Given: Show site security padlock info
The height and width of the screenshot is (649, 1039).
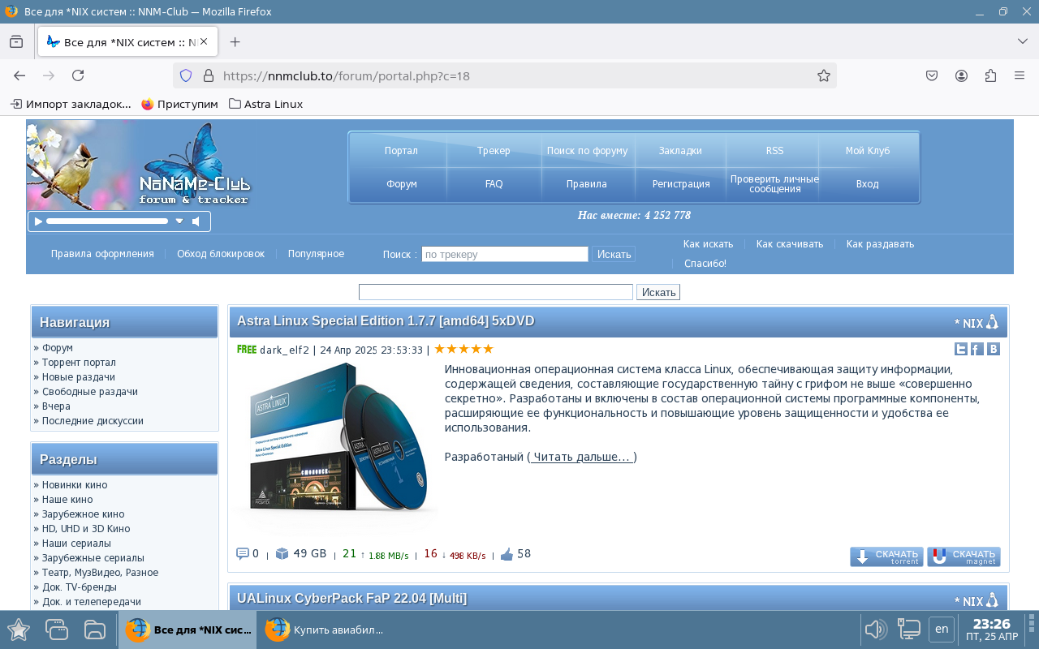Looking at the screenshot, I should [x=208, y=75].
